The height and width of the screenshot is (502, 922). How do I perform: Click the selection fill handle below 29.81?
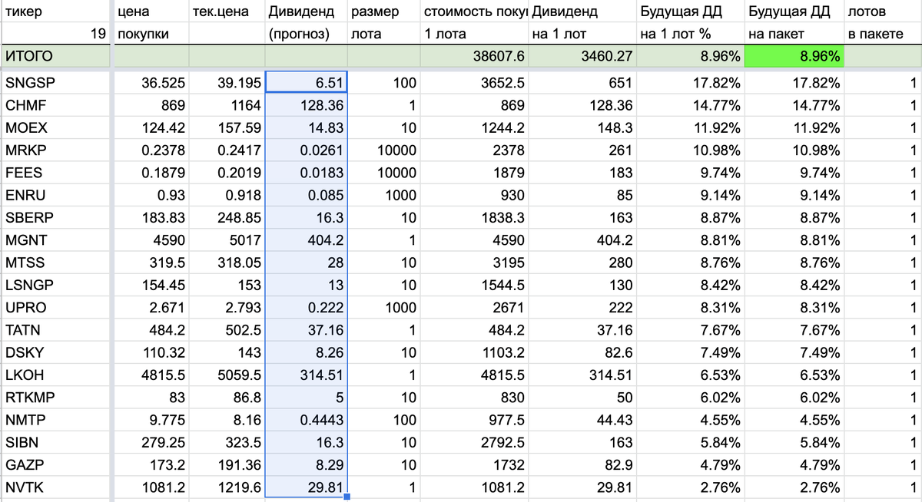click(347, 497)
